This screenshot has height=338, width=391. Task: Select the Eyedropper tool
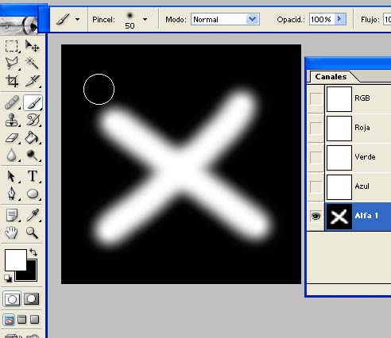point(33,215)
